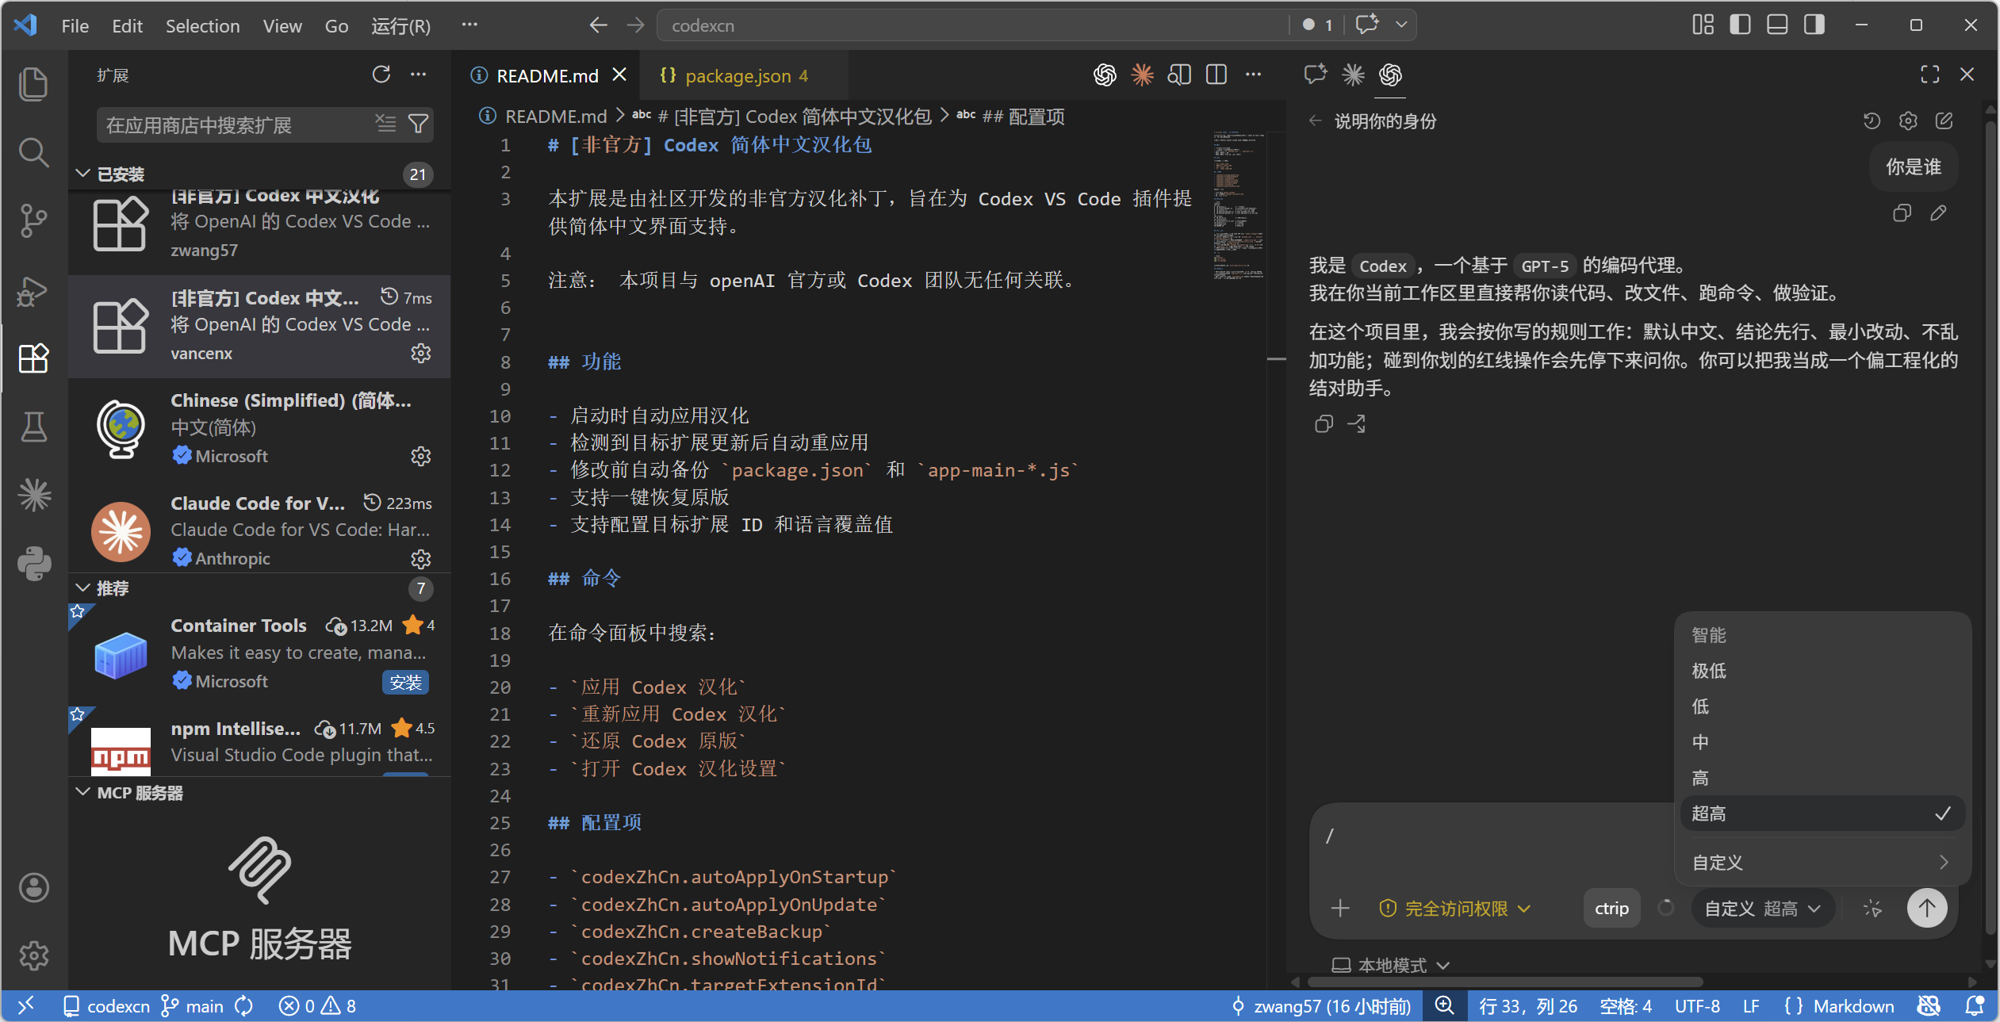2000x1022 pixels.
Task: Select '低' reasoning level
Action: point(1822,706)
